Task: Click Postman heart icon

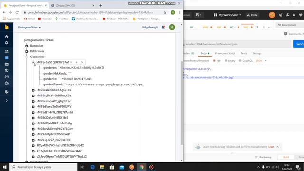Action: click(x=301, y=15)
